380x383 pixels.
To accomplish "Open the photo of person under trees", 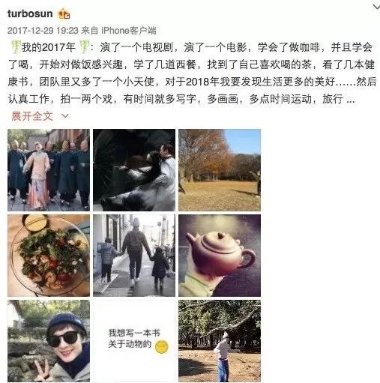I will click(220, 341).
